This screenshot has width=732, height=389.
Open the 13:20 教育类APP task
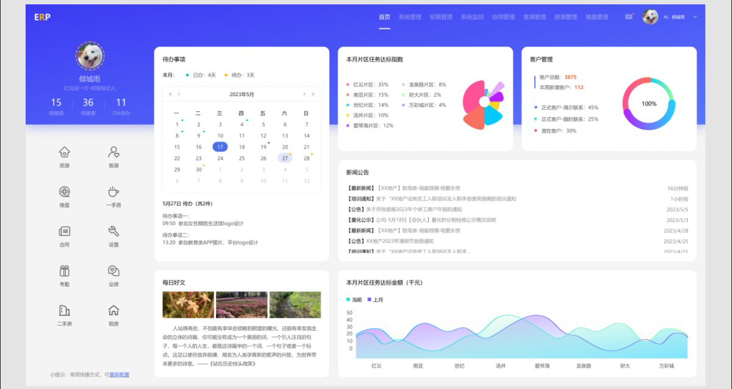point(210,242)
